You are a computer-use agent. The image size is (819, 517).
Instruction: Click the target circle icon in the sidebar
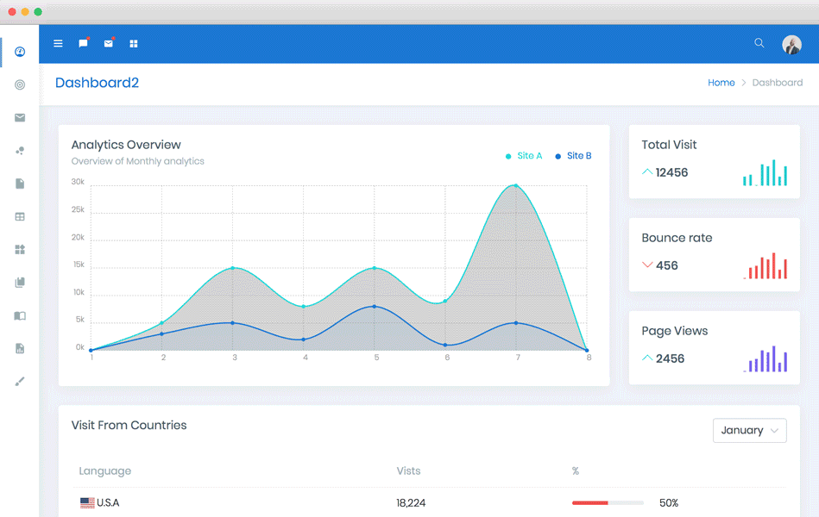tap(20, 84)
